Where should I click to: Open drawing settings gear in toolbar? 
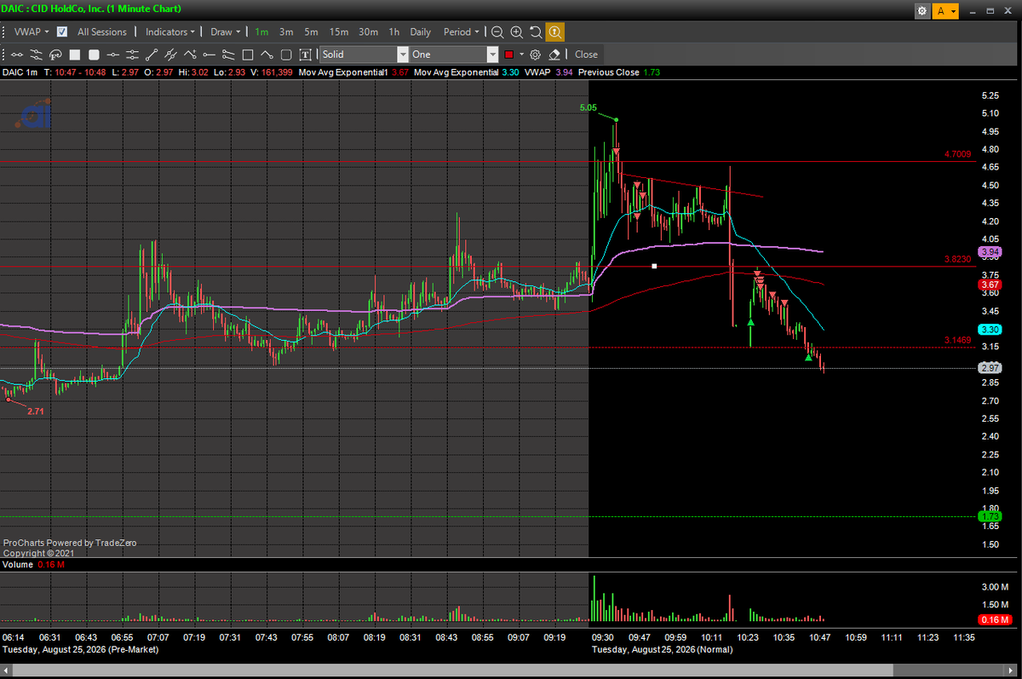coord(536,55)
